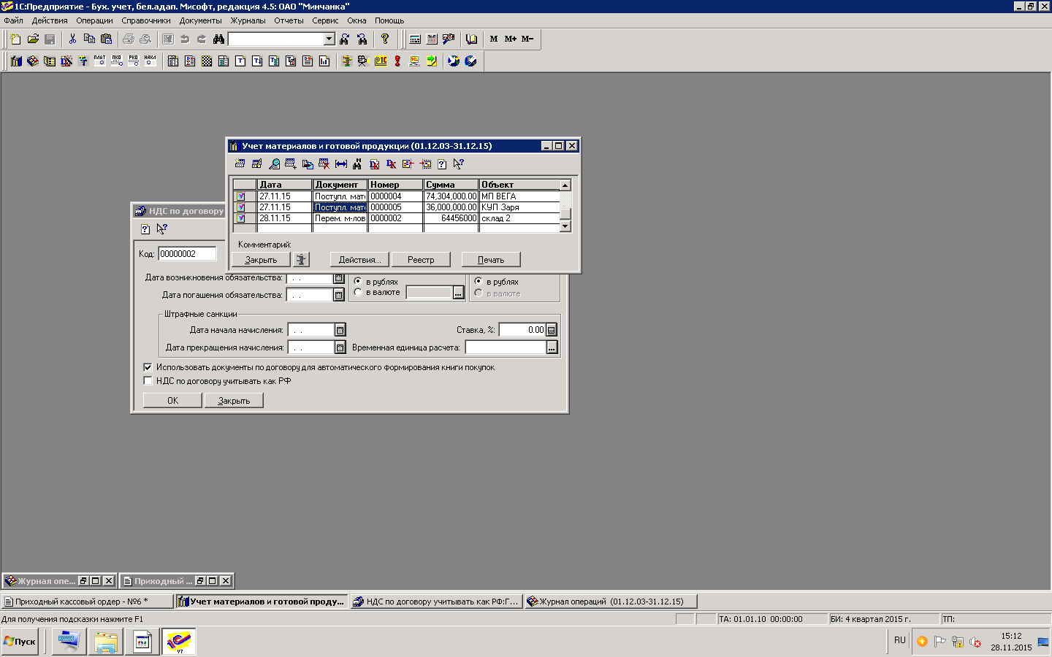
Task: Open the calendar icon next to calculator
Action: 432,39
